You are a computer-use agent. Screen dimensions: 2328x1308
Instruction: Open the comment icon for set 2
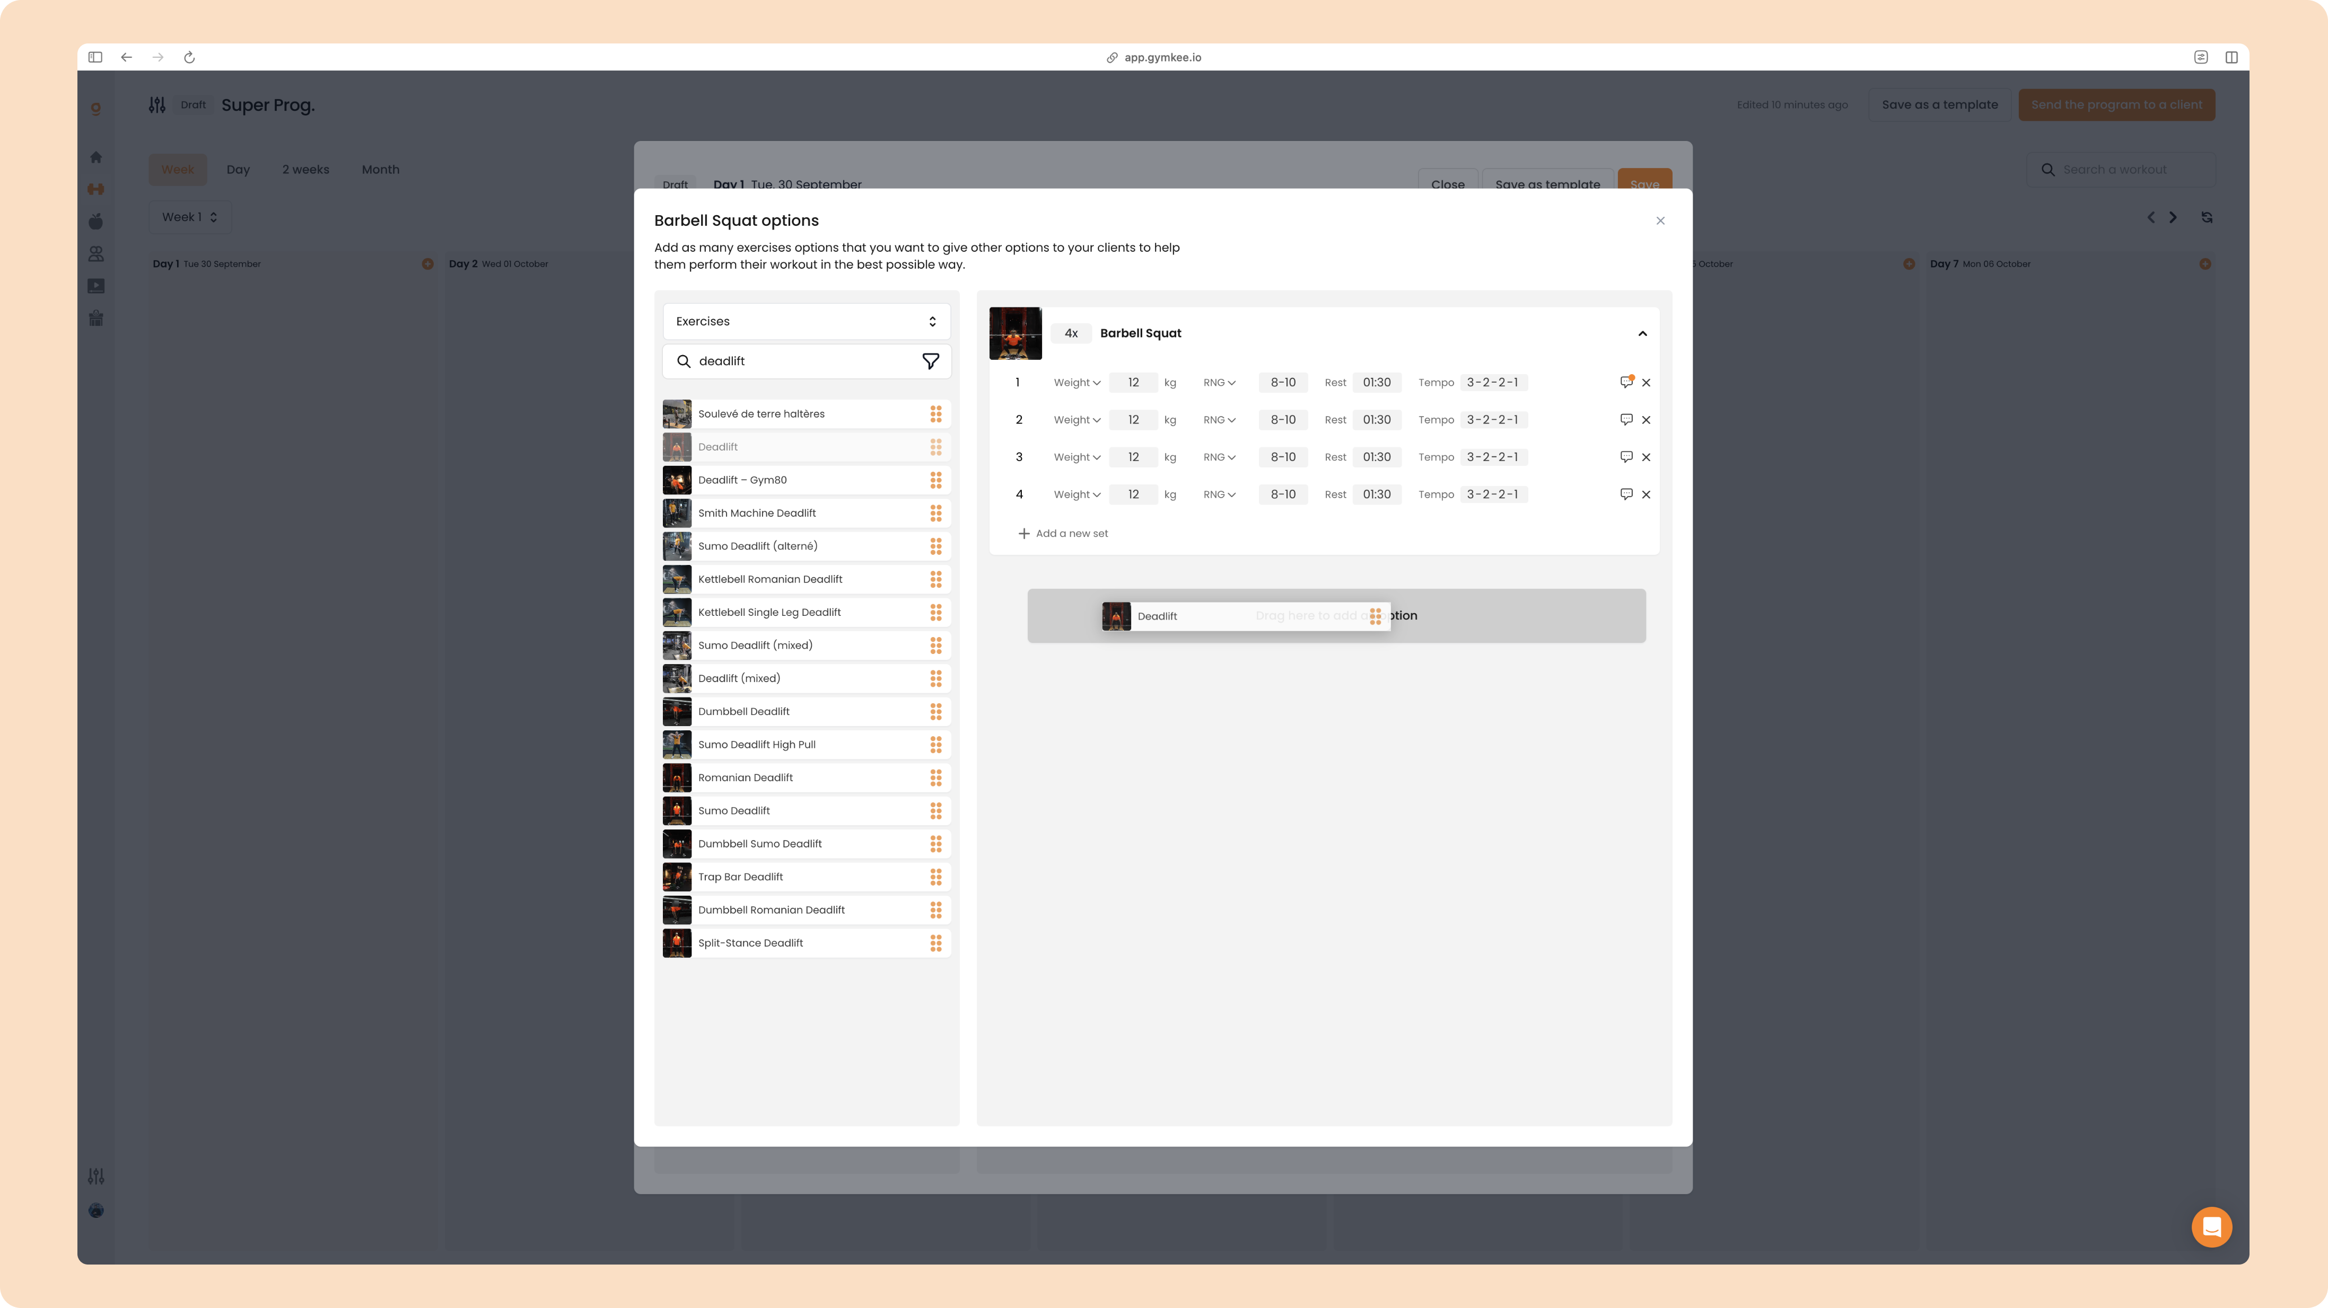click(x=1626, y=419)
